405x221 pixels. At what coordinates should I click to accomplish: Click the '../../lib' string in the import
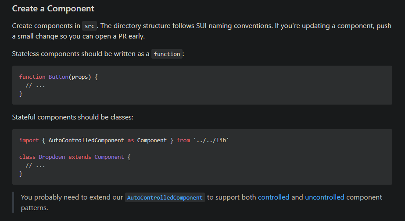tap(211, 140)
